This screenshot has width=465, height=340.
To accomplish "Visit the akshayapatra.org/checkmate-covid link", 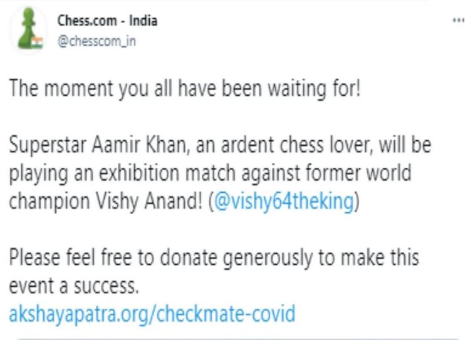I will point(152,312).
